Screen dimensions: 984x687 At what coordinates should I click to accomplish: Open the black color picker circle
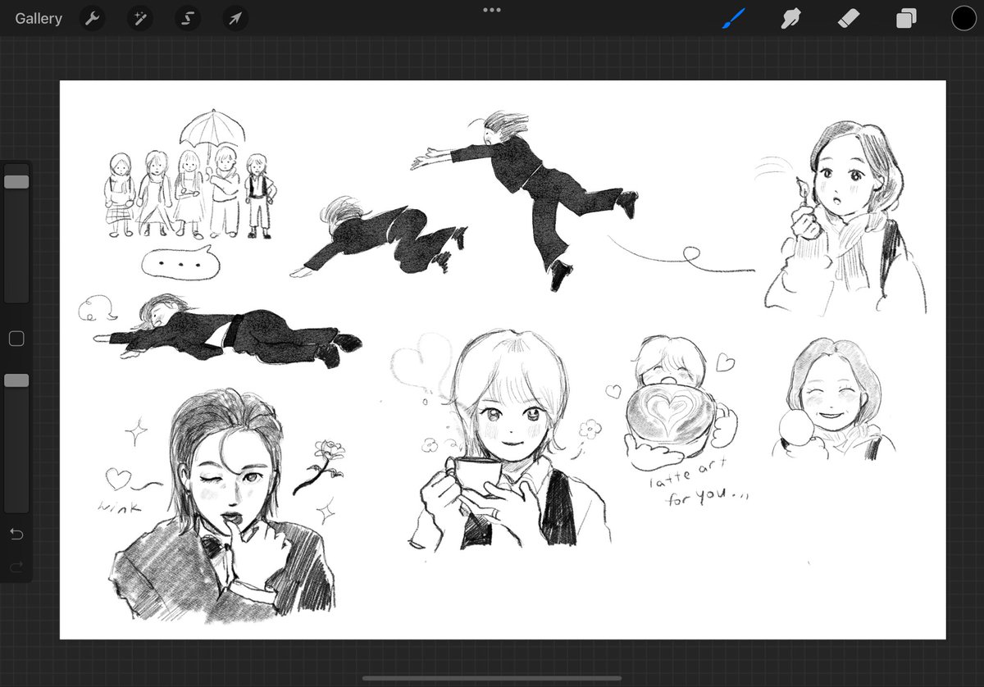pos(963,18)
